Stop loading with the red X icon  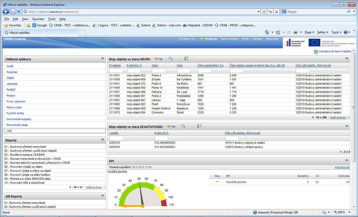[x=277, y=12]
